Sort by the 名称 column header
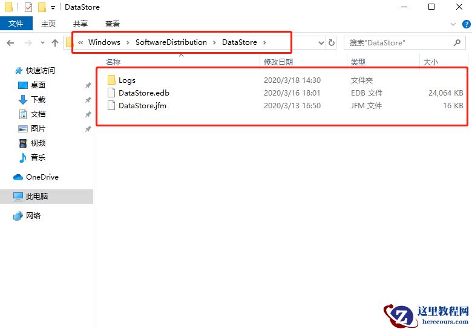Image resolution: width=472 pixels, height=329 pixels. click(x=113, y=62)
